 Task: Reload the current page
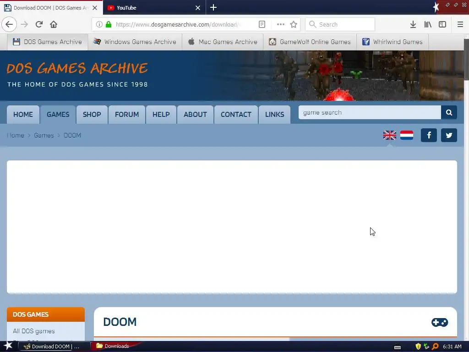(39, 24)
